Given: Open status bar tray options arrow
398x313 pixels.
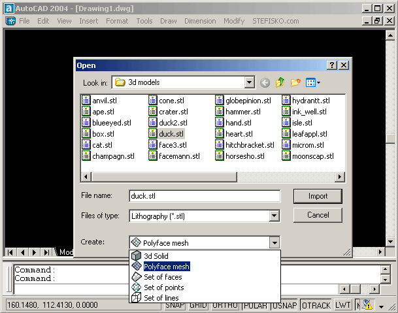Looking at the screenshot, I should [x=381, y=306].
